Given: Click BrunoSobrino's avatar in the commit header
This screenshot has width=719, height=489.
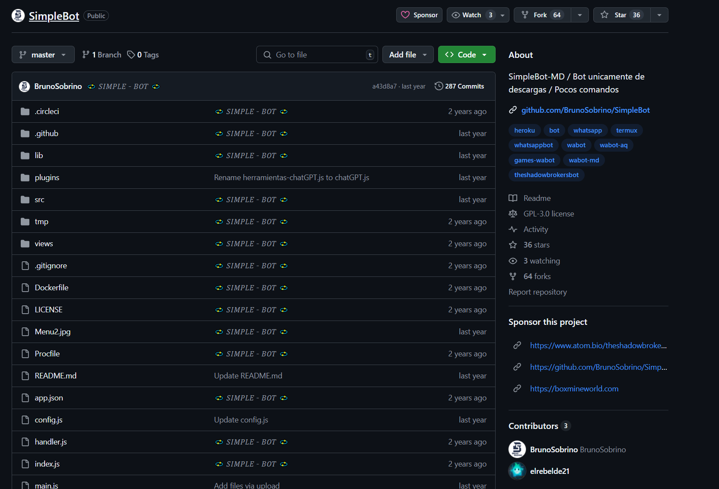Looking at the screenshot, I should [x=24, y=86].
